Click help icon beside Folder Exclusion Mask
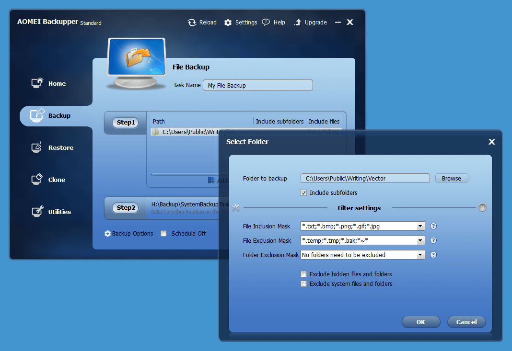 tap(433, 255)
